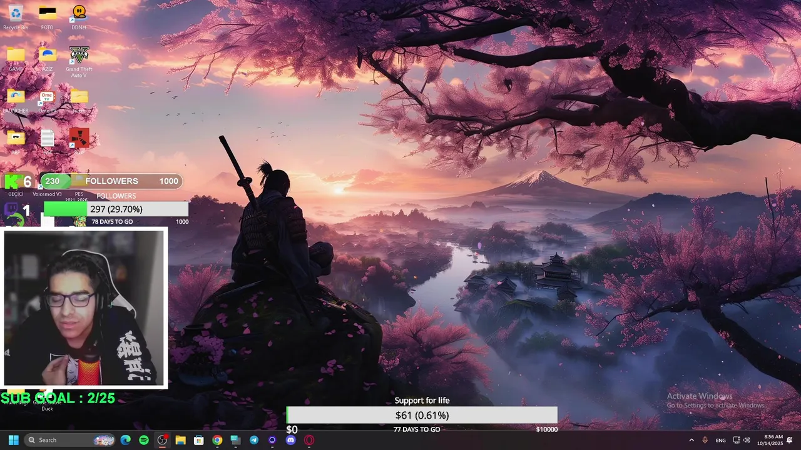The width and height of the screenshot is (801, 450).
Task: Open Telegram from the taskbar
Action: (253, 440)
